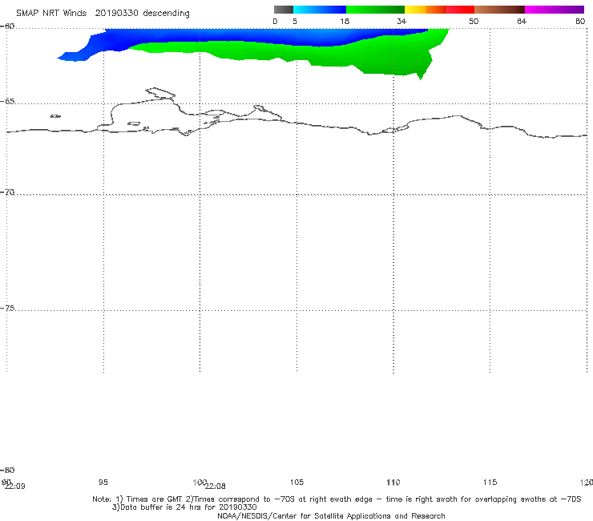Click latitude label '-65'
This screenshot has height=521, width=593.
point(7,102)
